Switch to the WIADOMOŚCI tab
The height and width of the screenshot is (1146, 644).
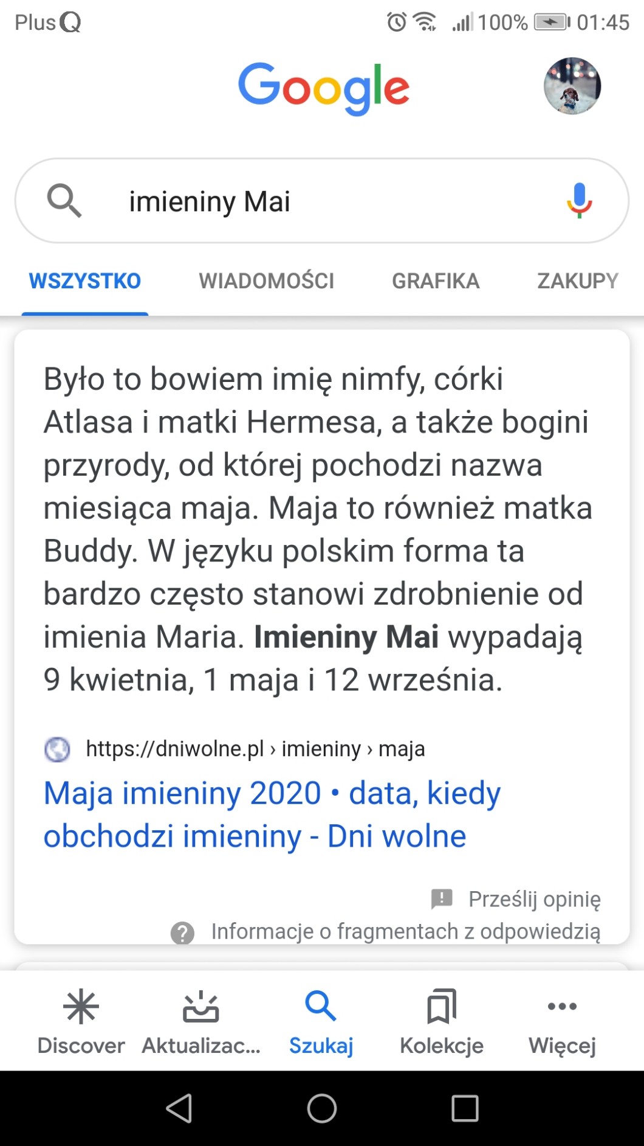[266, 281]
